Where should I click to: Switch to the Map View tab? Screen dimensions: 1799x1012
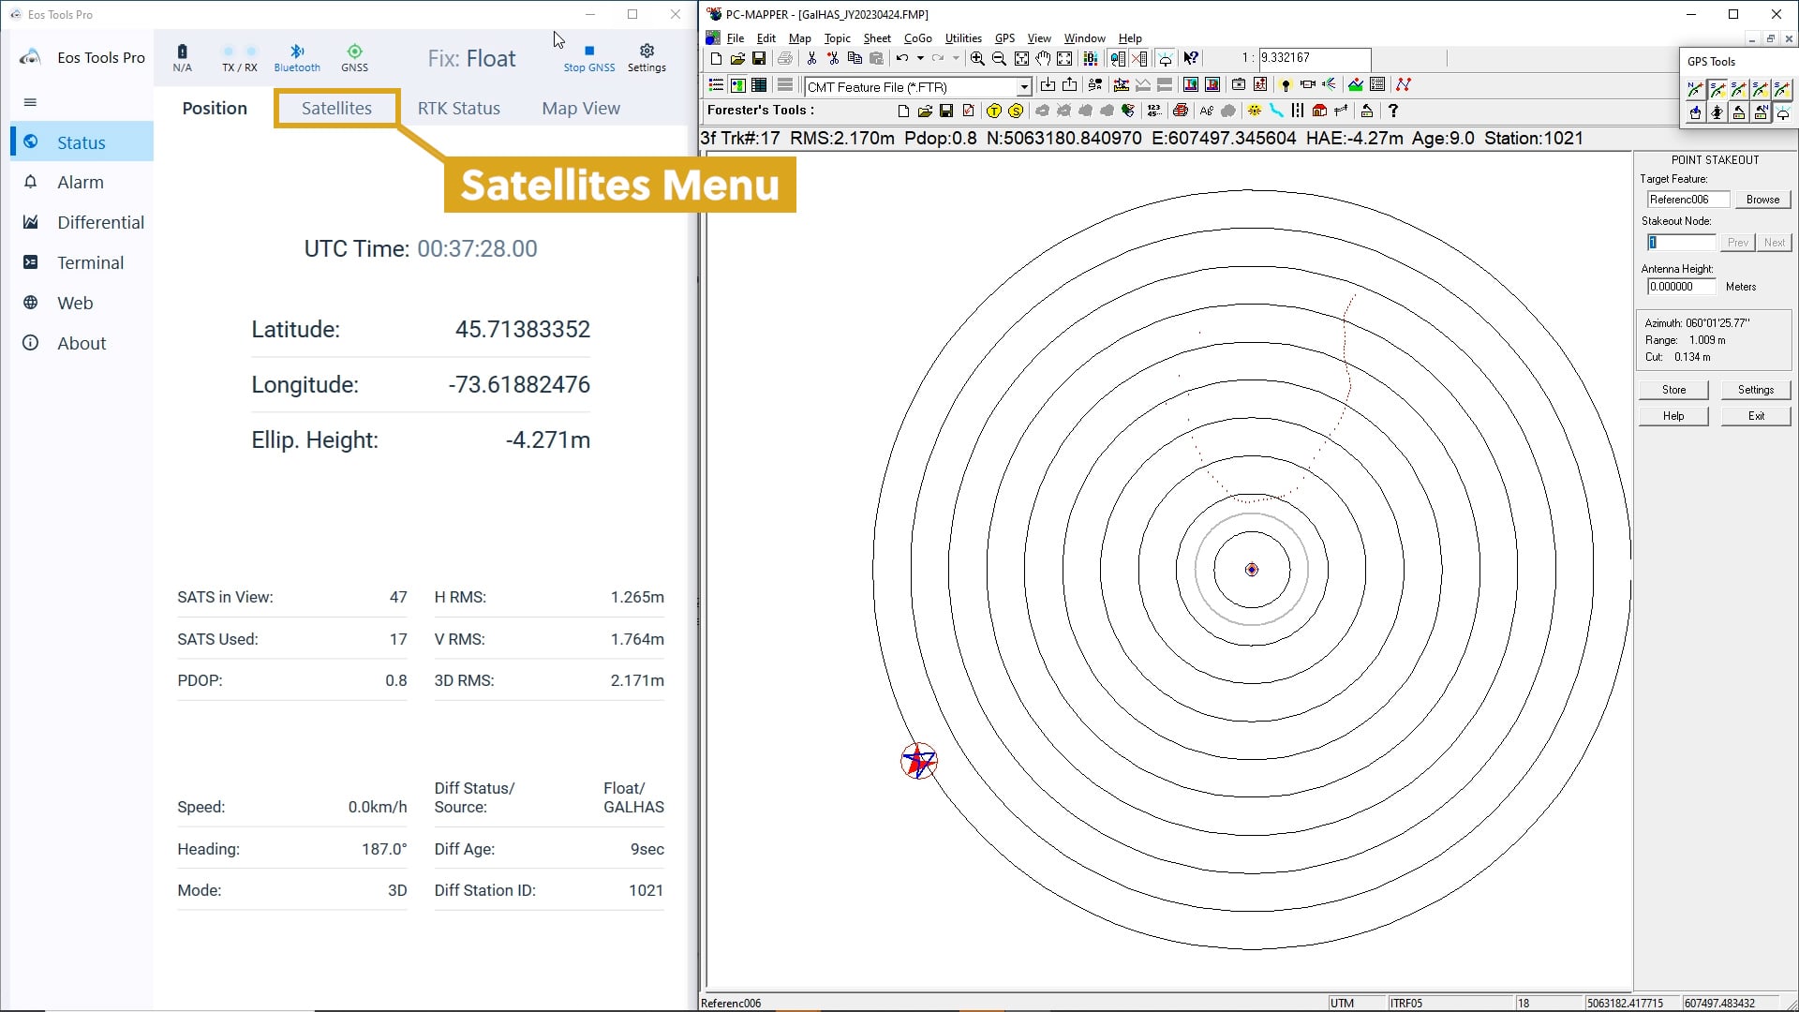coord(581,108)
